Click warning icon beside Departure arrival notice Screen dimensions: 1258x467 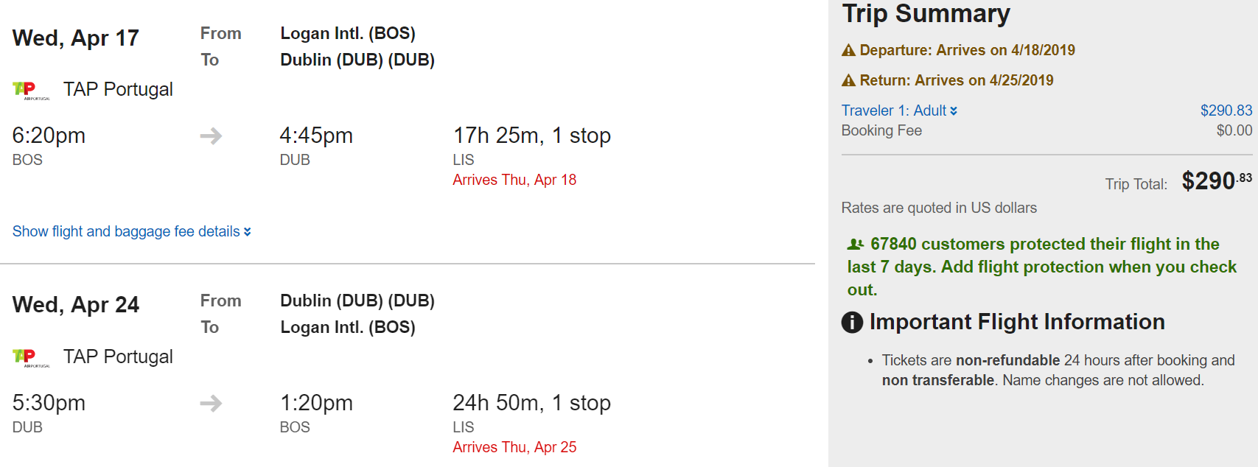tap(849, 51)
